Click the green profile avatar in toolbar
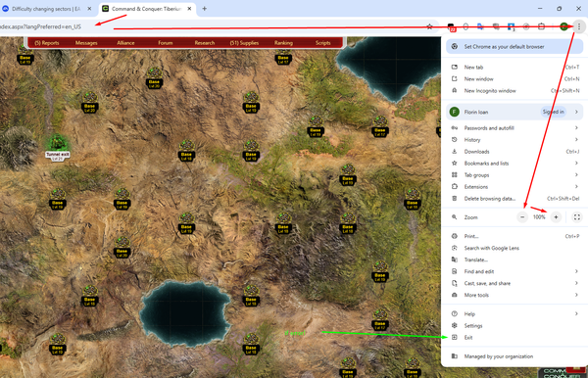588x378 pixels. pos(563,26)
